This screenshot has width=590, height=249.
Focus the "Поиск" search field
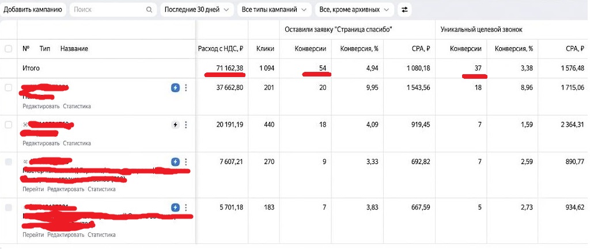point(112,10)
